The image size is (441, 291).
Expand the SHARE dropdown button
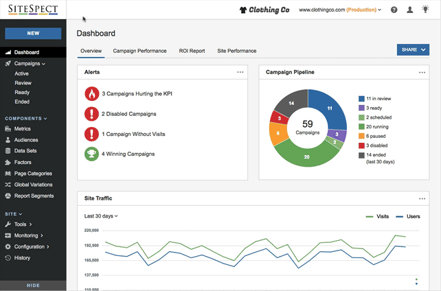(x=413, y=49)
